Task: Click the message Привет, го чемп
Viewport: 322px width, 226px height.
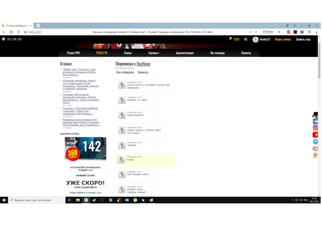Action: pos(134,100)
